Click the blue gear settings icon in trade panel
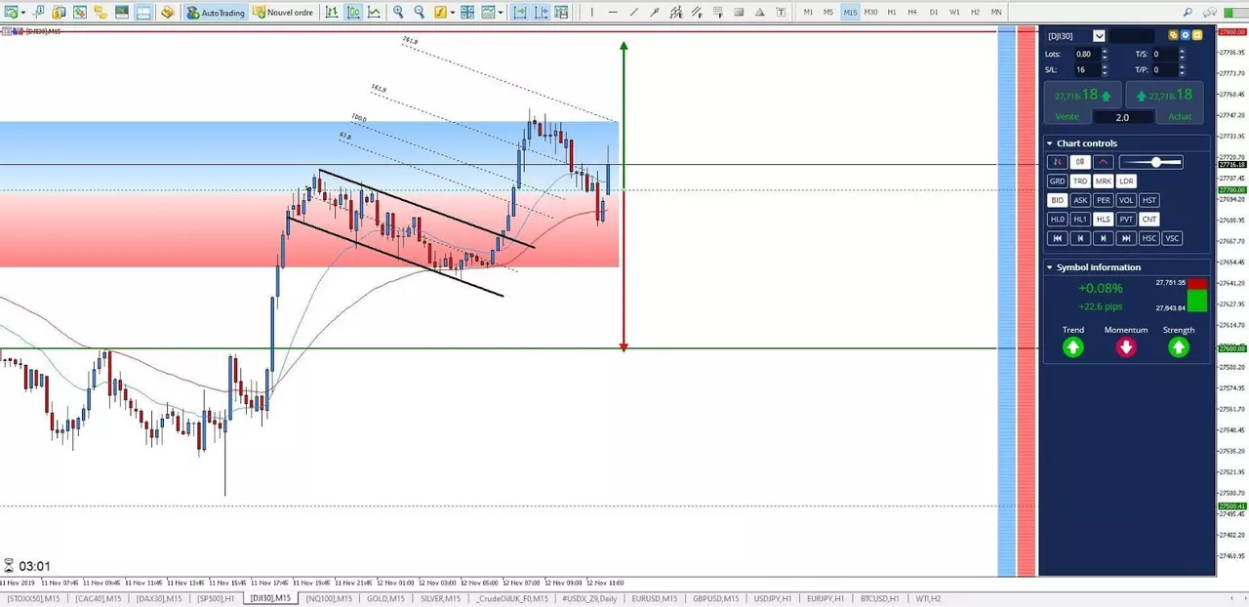 [x=1186, y=35]
